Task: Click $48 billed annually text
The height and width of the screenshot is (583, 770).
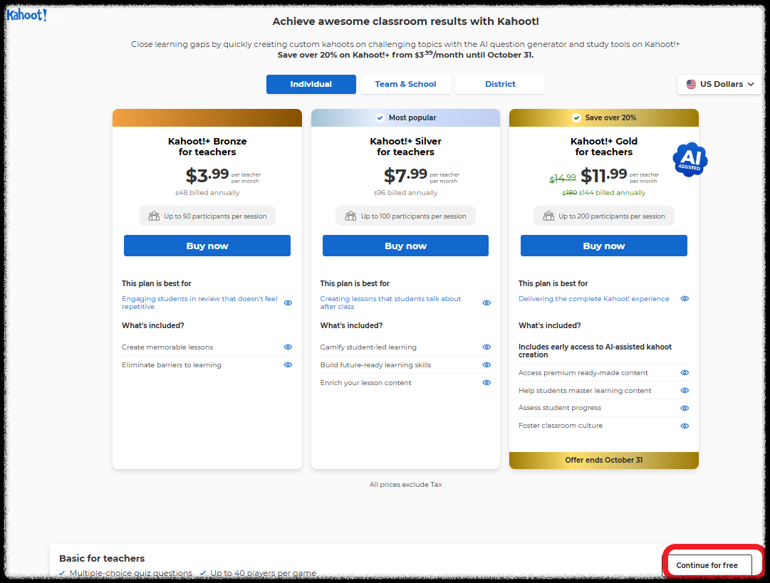Action: point(207,193)
